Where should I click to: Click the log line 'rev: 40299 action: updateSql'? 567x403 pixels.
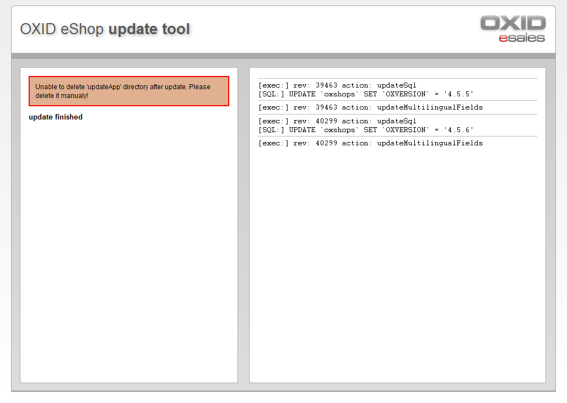[337, 121]
